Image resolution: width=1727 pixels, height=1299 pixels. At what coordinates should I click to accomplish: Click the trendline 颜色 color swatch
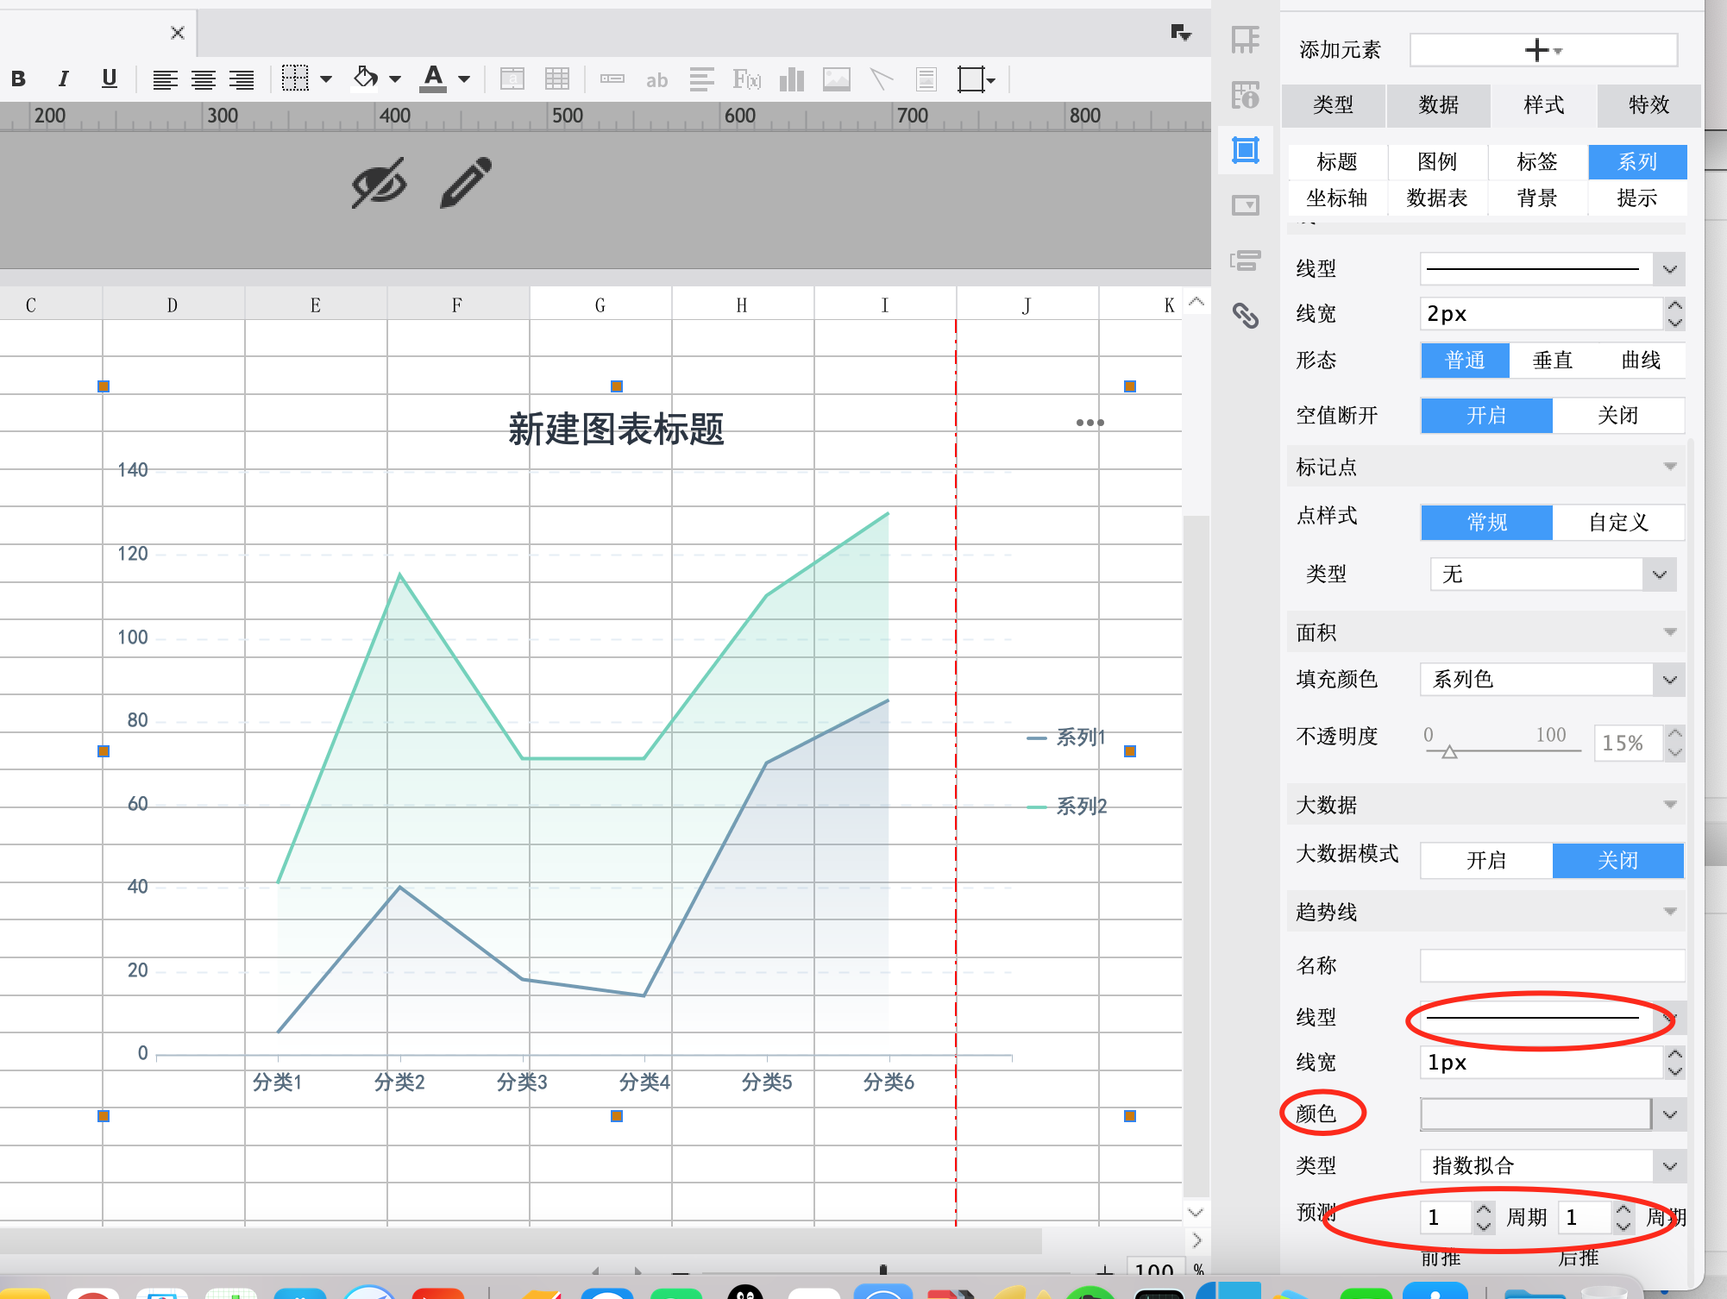coord(1535,1114)
